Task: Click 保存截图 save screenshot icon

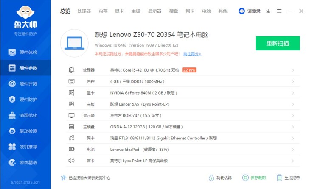Action: 245,178
